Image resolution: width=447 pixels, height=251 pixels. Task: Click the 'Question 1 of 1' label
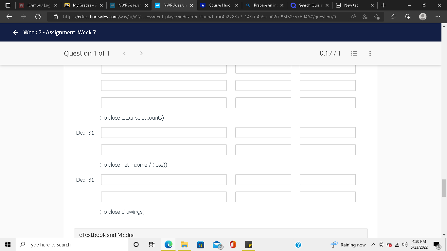pos(87,53)
